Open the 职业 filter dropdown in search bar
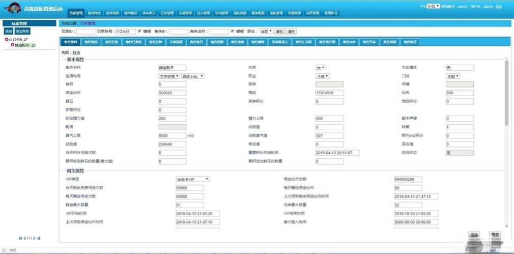Screen dimensions: 514x254 [x=266, y=31]
